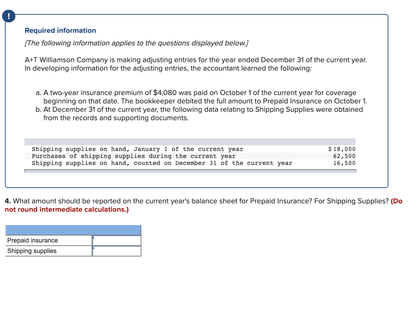415x318 pixels.
Task: Open the Shipping supplies answer cell
Action: [x=117, y=251]
